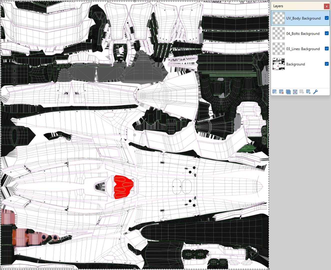
Task: Click the plain 'Background' layer name
Action: click(x=295, y=64)
